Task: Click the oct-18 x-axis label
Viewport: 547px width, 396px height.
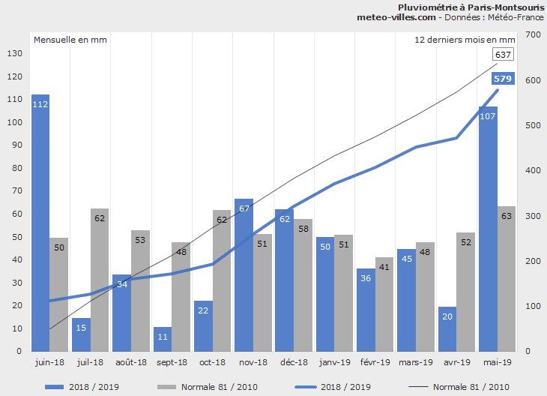Action: click(x=212, y=362)
